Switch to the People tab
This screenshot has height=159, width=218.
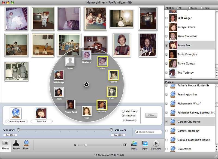click(x=16, y=145)
